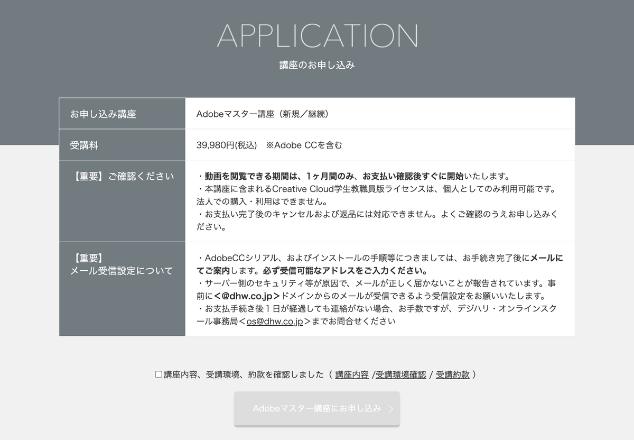Click the os@dhw.co.jp email link
Viewport: 634px width, 440px height.
(x=275, y=321)
